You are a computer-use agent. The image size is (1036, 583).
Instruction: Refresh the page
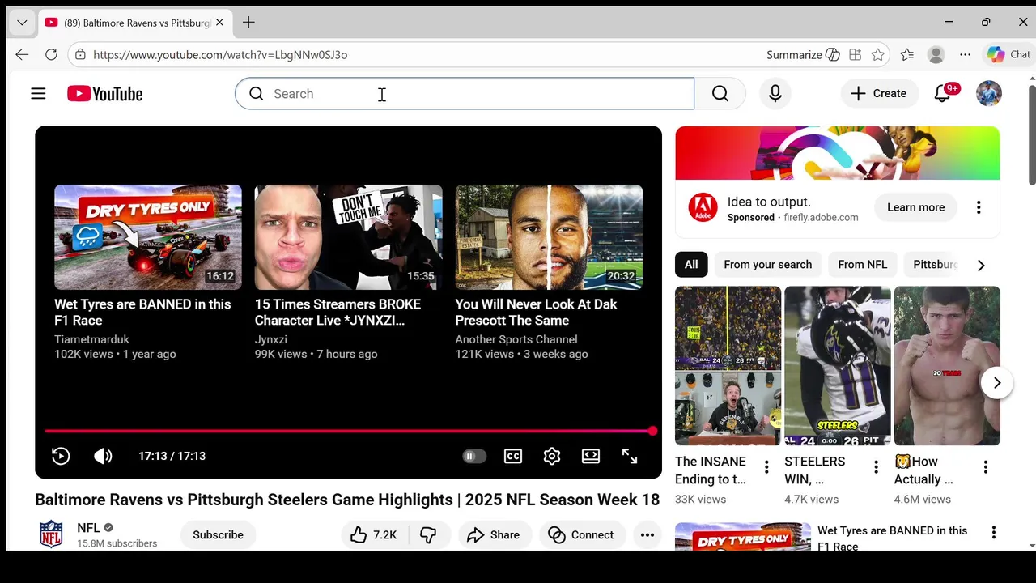tap(51, 55)
